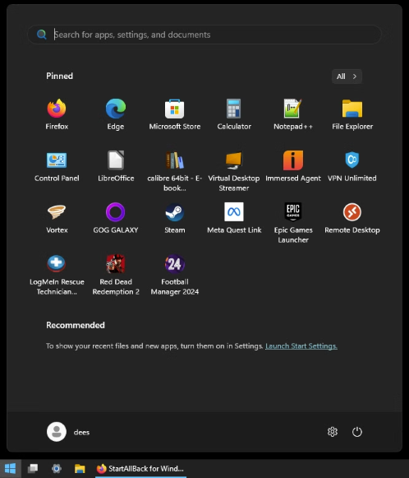This screenshot has width=409, height=478.
Task: Click the search apps and settings field
Action: 204,35
